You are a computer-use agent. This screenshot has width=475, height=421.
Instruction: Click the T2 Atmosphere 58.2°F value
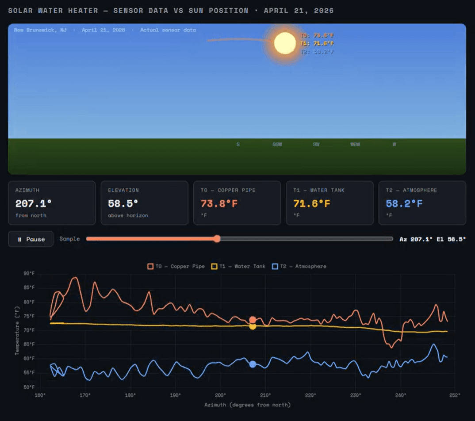point(404,203)
